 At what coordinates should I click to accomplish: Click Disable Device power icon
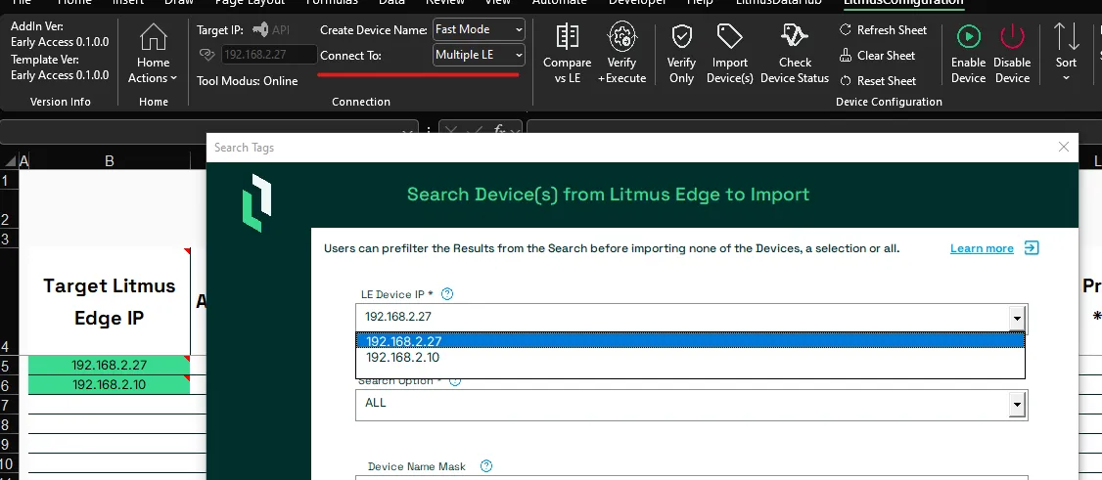[x=1012, y=36]
